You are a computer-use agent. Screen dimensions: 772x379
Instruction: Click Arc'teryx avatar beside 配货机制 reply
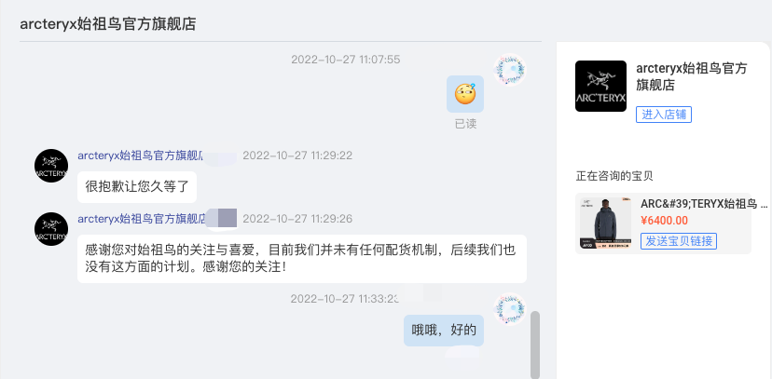click(51, 229)
